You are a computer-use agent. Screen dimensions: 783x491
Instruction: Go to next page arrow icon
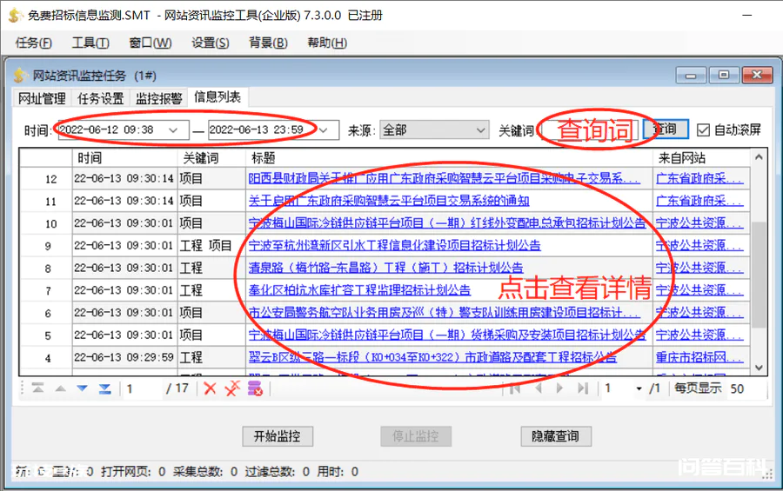point(559,388)
